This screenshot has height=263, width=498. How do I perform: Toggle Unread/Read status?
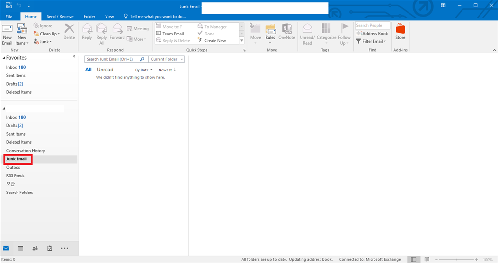307,35
